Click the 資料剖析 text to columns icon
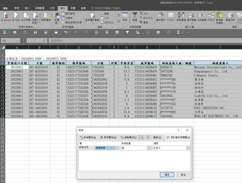Image resolution: width=242 pixels, height=183 pixels. (x=160, y=16)
